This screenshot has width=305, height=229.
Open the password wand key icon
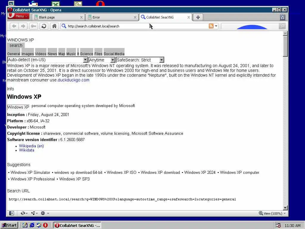(33, 26)
